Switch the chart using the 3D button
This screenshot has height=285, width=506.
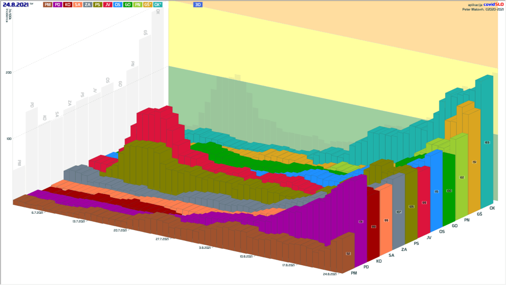[x=198, y=4]
